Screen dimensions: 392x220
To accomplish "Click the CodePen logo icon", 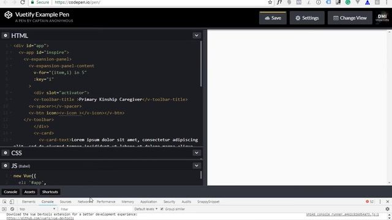I will coord(8,15).
